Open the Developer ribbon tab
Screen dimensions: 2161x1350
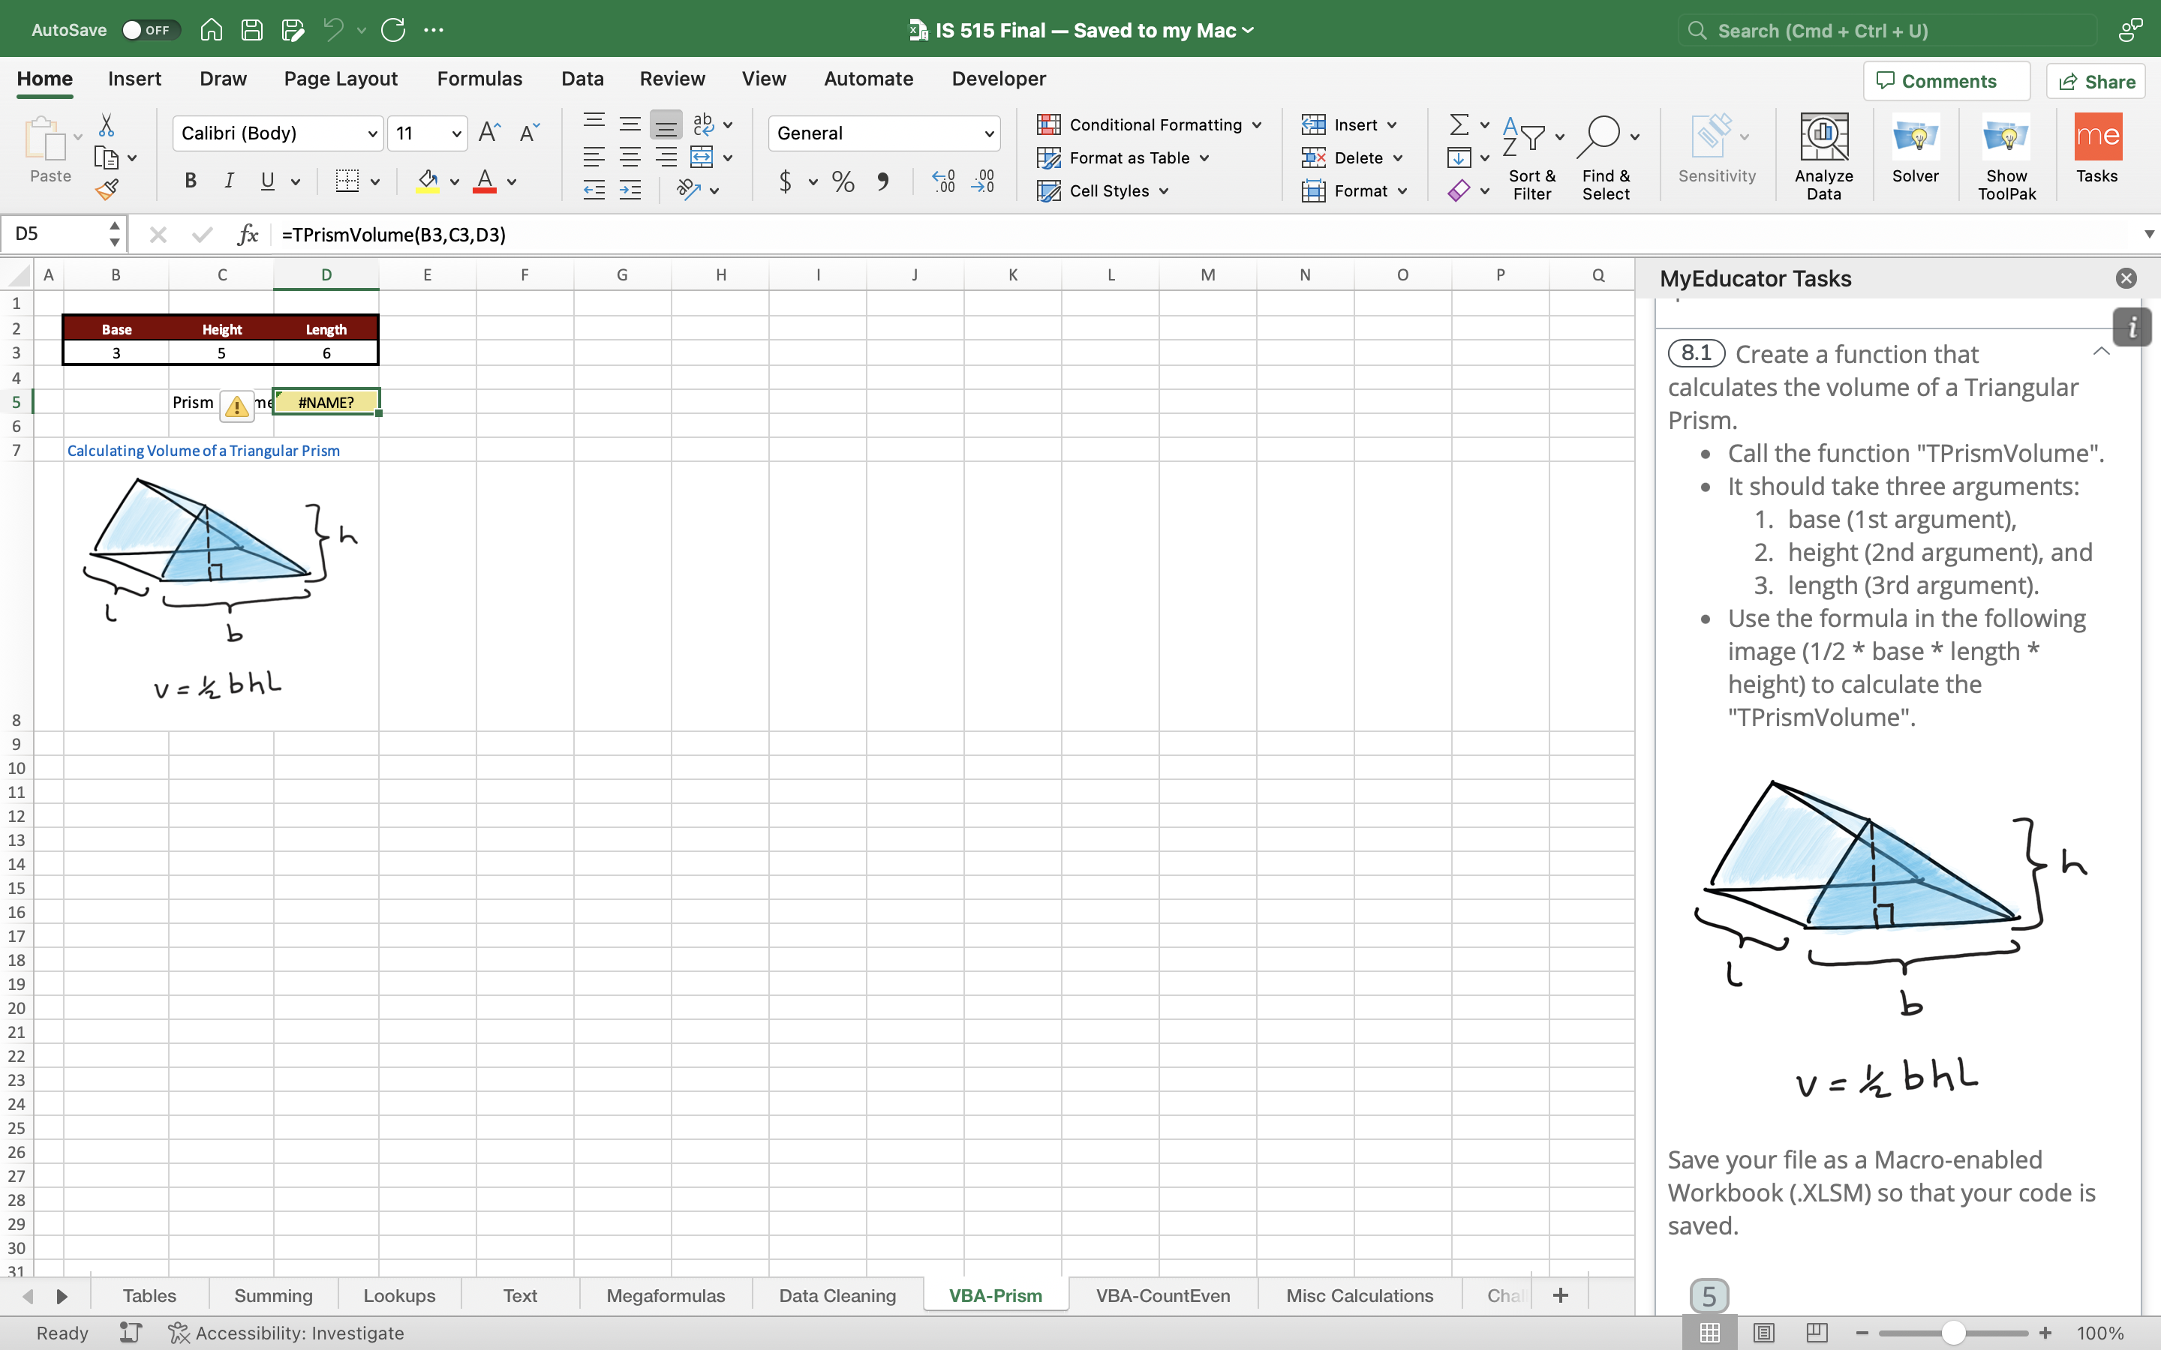tap(999, 79)
